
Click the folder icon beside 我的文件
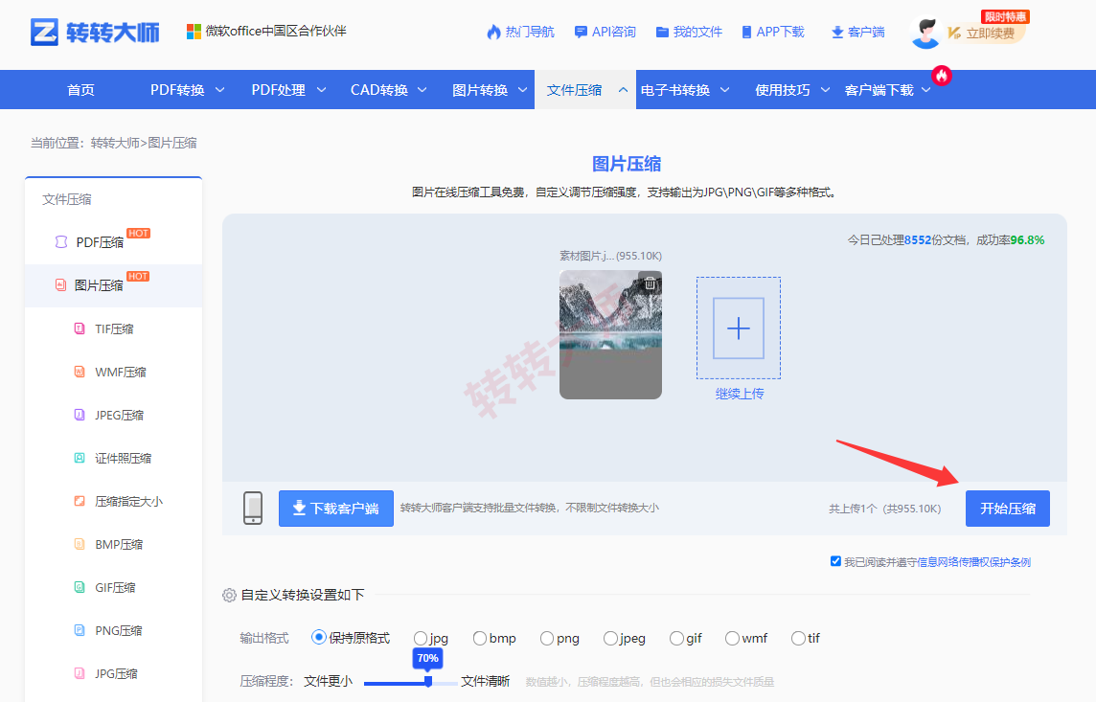663,33
